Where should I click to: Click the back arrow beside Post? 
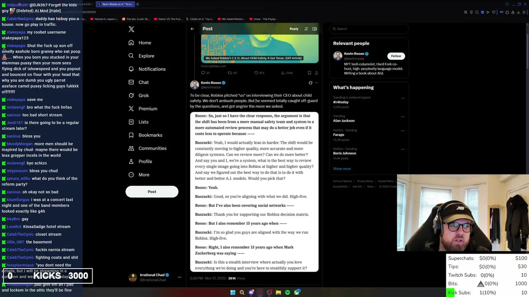tap(192, 29)
